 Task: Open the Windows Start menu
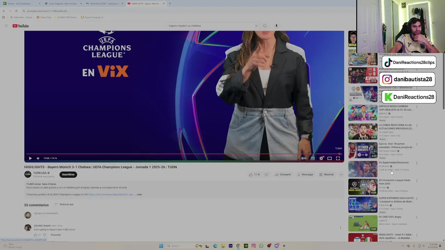coord(161,246)
